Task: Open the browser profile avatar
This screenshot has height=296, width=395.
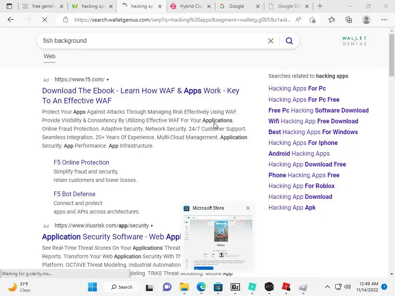Action: point(366,20)
